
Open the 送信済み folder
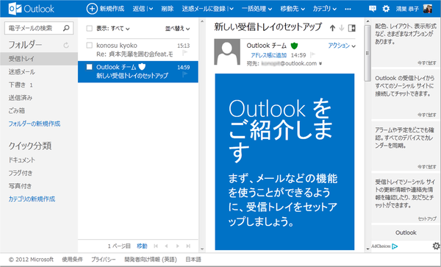point(21,98)
